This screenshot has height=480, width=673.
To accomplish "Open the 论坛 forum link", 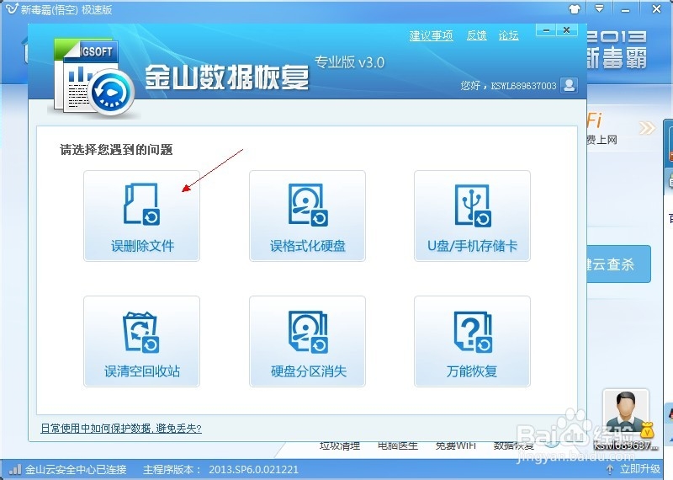I will 509,35.
